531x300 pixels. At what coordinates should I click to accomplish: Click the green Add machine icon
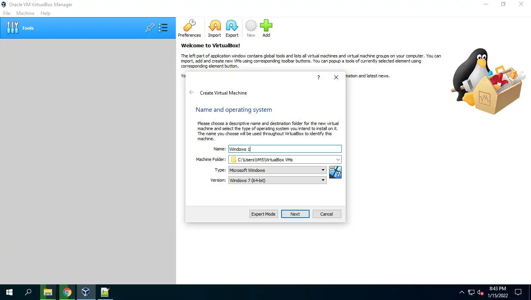point(266,29)
